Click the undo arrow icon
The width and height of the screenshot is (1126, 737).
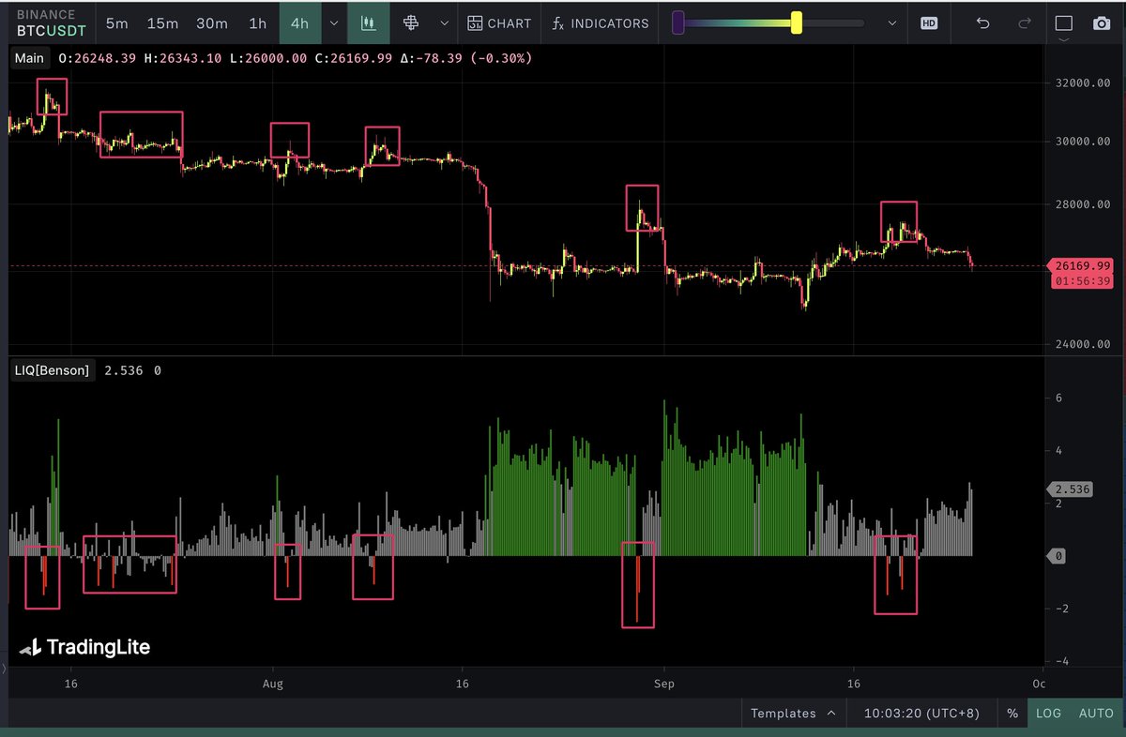coord(982,23)
